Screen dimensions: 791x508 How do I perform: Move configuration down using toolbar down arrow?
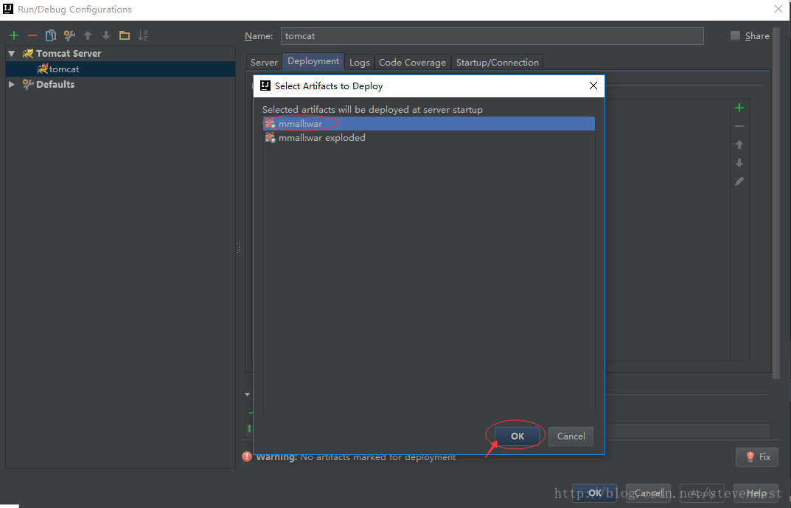coord(106,35)
